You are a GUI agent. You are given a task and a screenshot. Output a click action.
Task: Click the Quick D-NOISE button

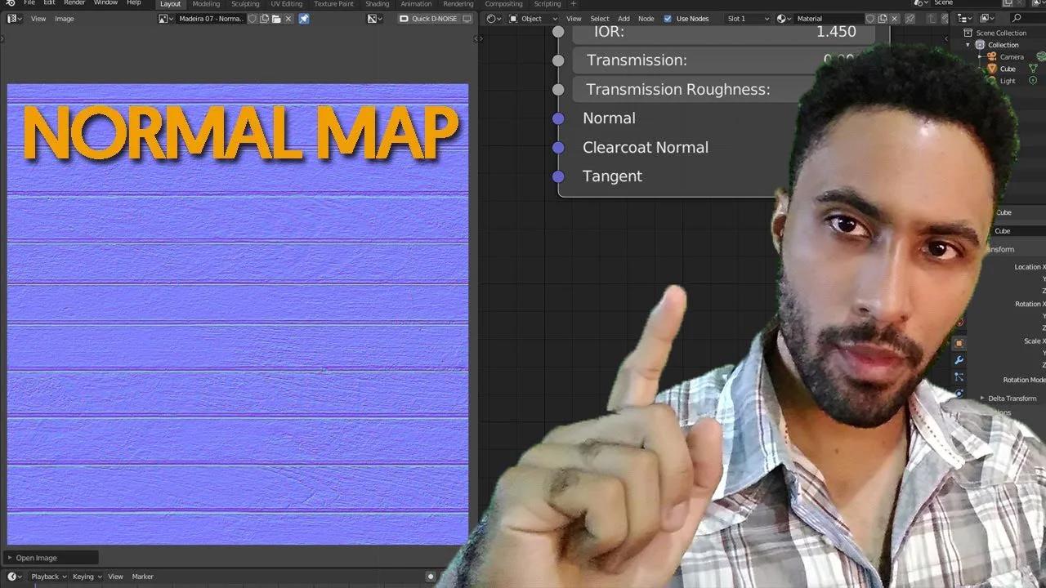click(434, 18)
